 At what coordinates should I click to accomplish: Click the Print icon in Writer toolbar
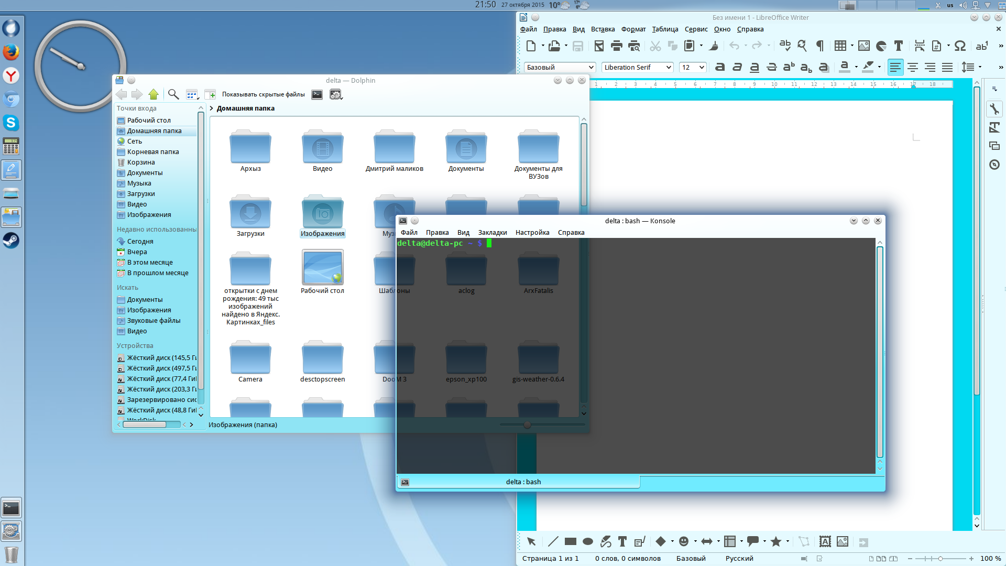pos(616,46)
